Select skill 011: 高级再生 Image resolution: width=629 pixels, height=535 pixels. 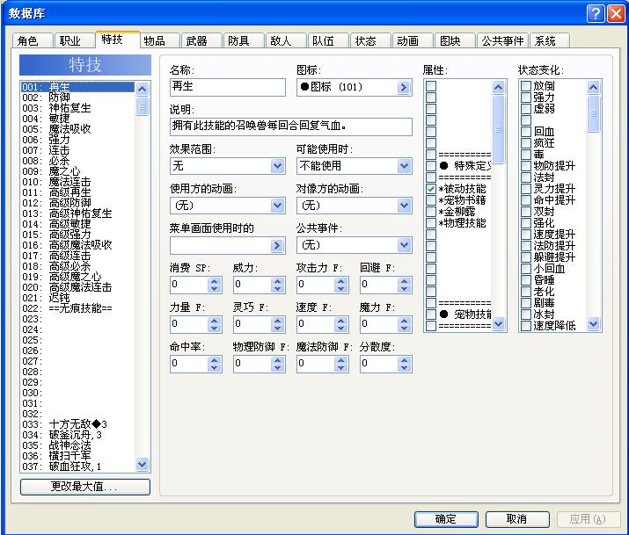point(77,192)
